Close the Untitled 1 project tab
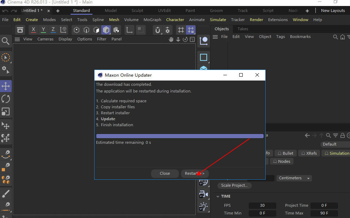The height and width of the screenshot is (218, 350). pyautogui.click(x=49, y=11)
